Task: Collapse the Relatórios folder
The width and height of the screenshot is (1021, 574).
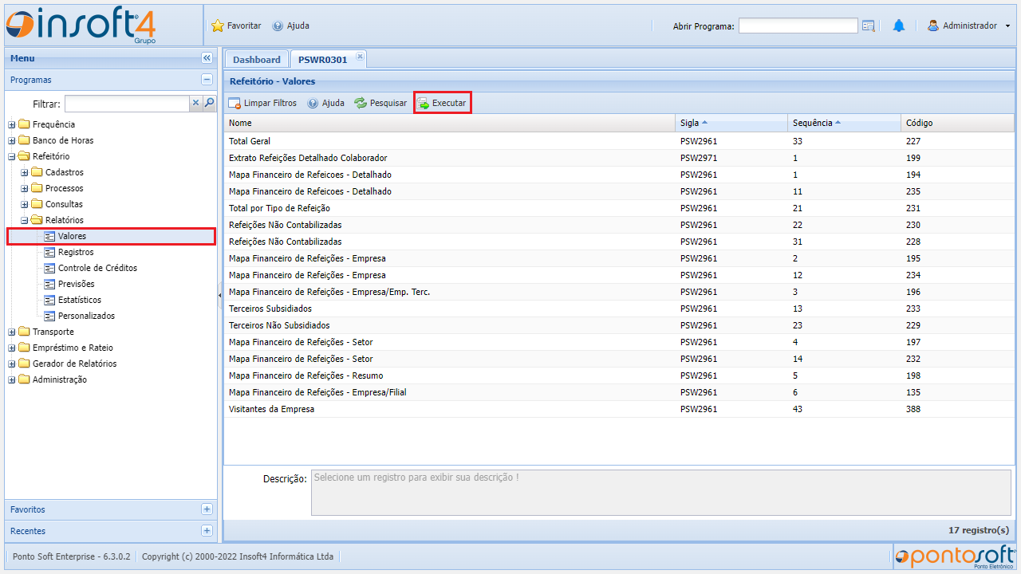Action: point(25,220)
